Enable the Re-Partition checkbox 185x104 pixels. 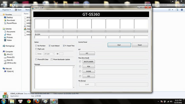36,46
